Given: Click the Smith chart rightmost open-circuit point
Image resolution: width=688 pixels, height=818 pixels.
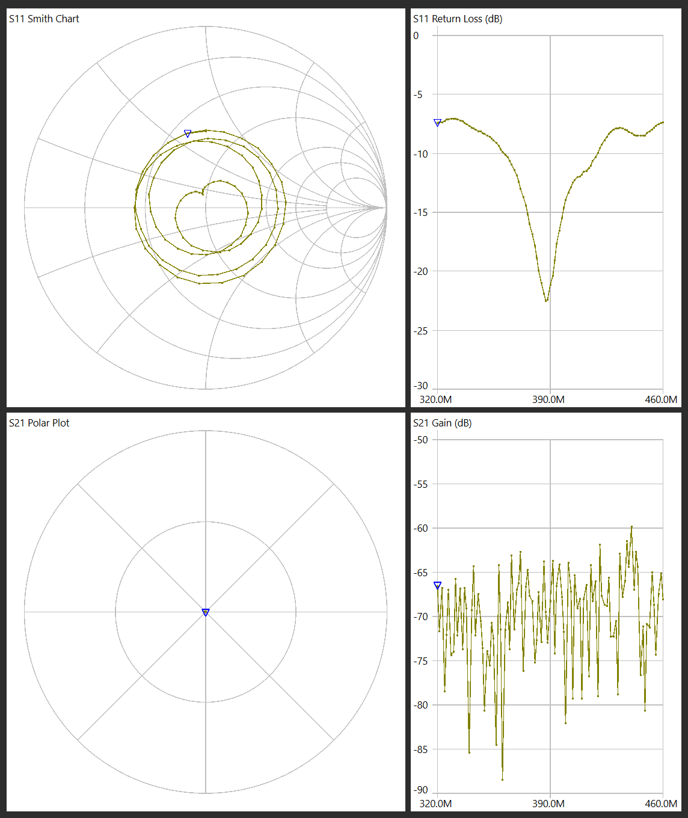Looking at the screenshot, I should click(x=386, y=208).
